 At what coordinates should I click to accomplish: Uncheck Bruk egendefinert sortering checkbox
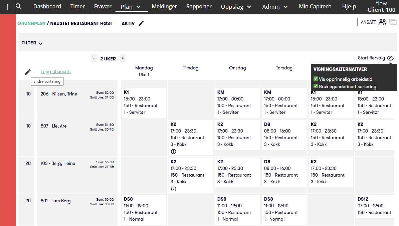pos(316,86)
